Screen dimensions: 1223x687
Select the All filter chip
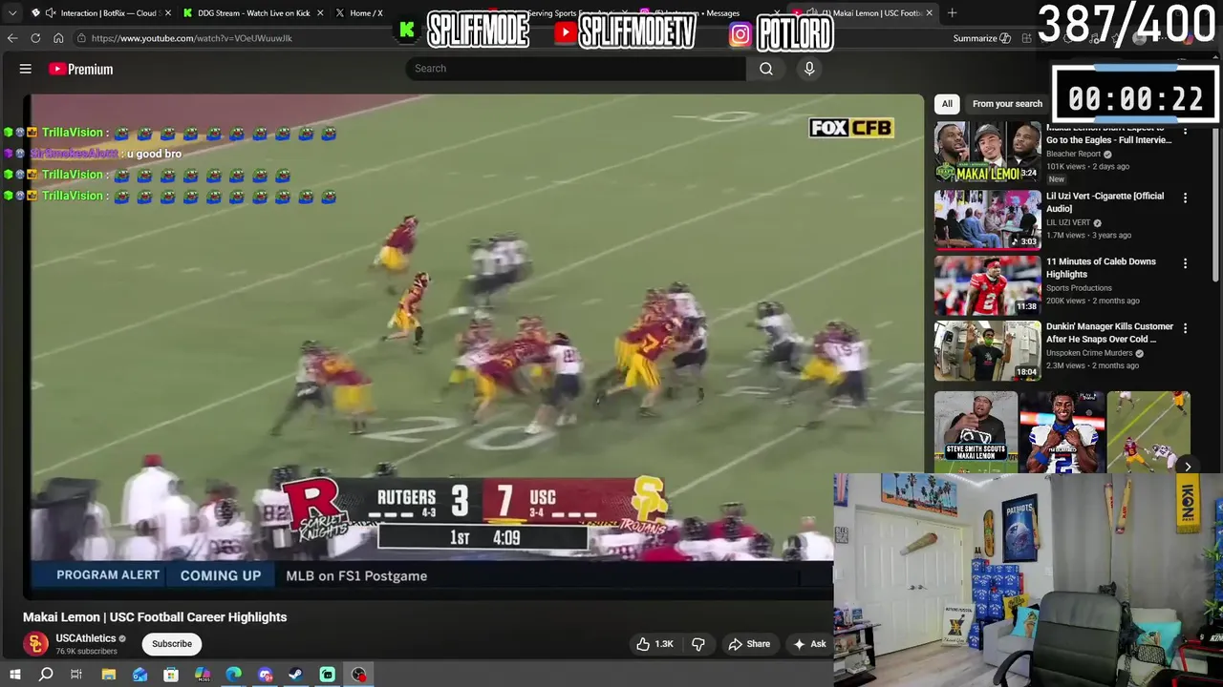(947, 104)
